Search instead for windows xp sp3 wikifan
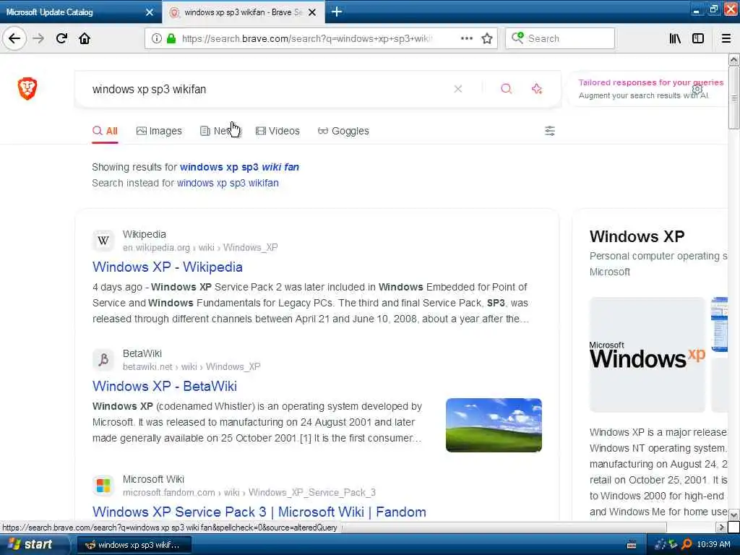This screenshot has height=555, width=740. pos(228,183)
